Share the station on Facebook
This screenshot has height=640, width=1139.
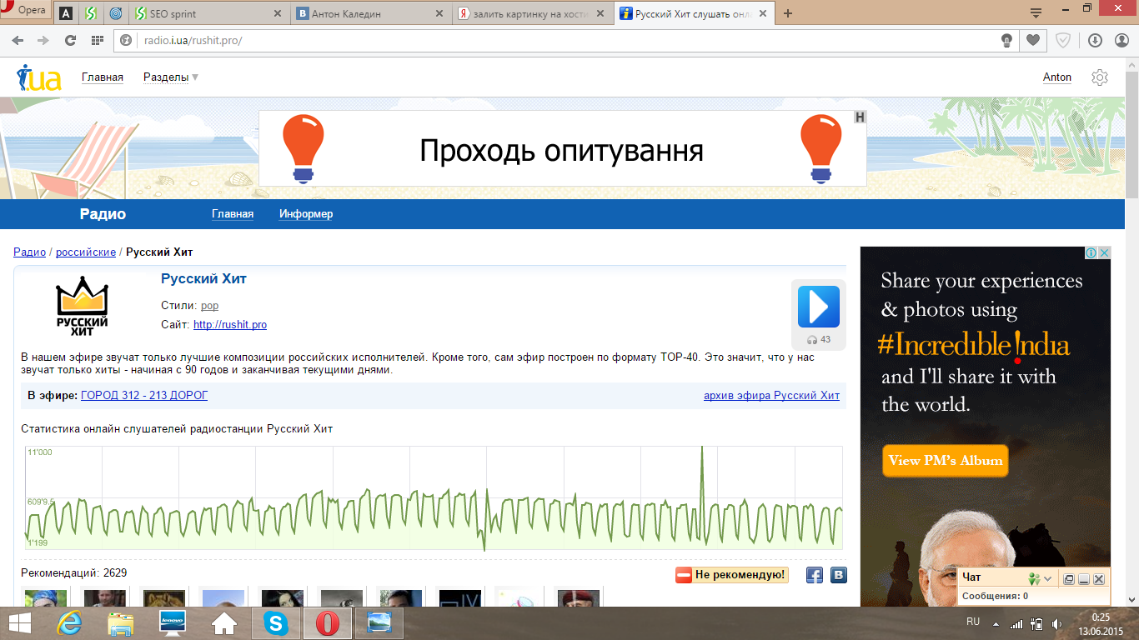[815, 575]
